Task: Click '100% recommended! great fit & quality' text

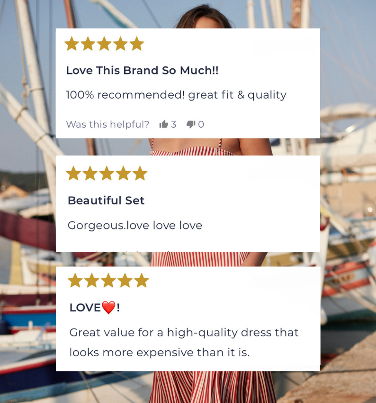Action: point(176,95)
